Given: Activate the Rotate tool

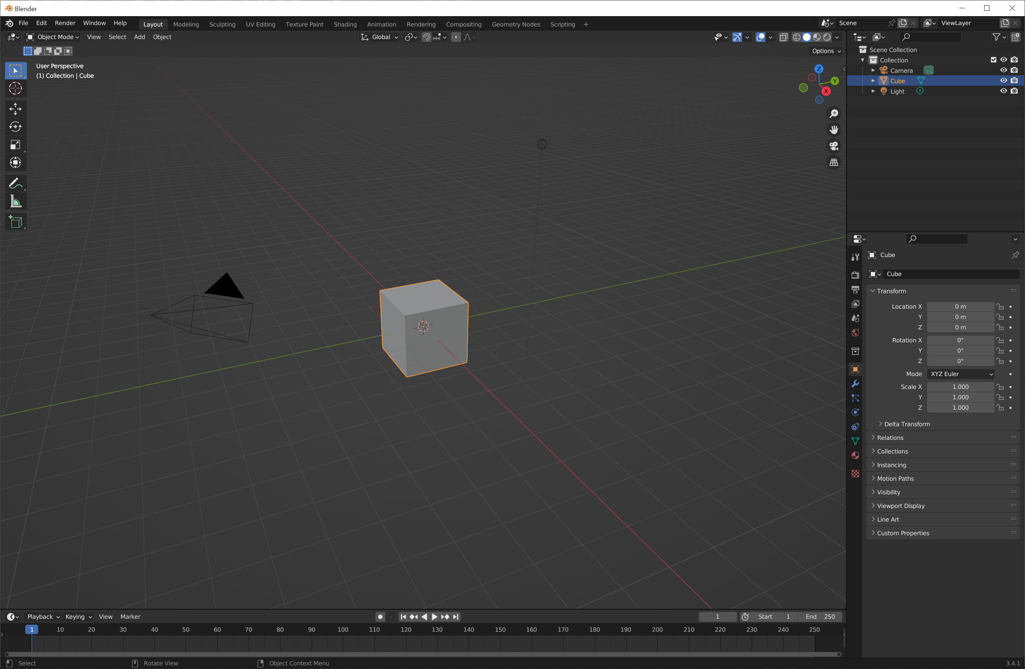Looking at the screenshot, I should 15,127.
